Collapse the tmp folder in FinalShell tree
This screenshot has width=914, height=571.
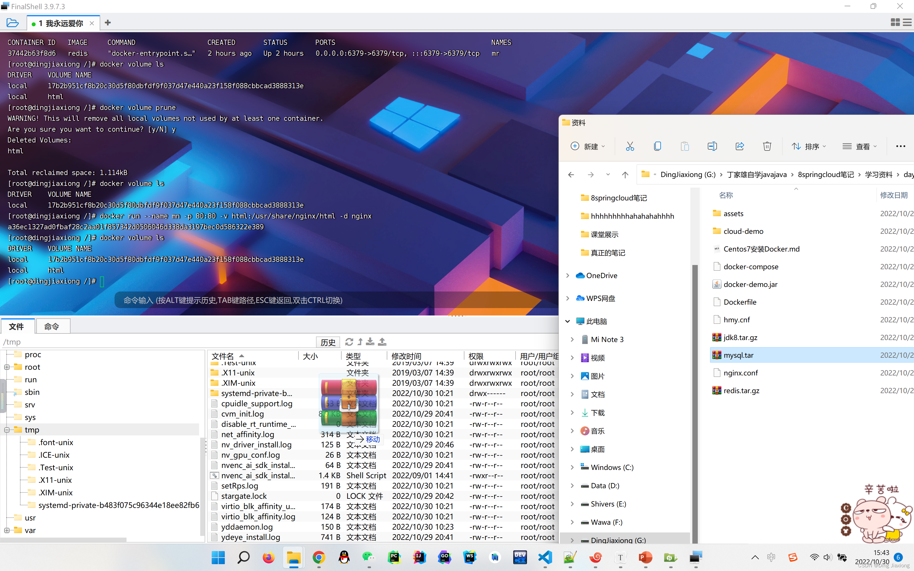point(7,430)
